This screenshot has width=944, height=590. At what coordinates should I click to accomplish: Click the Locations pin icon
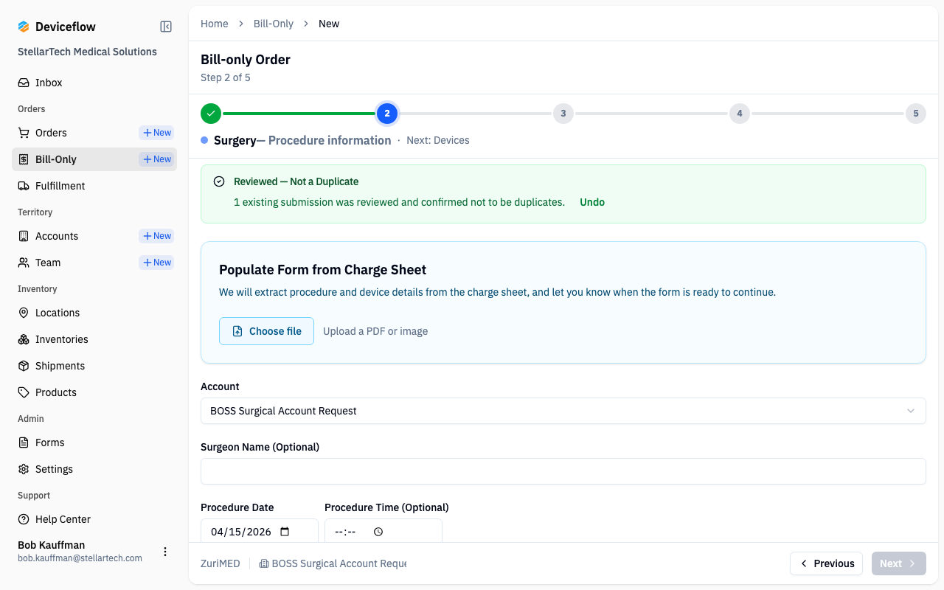24,313
